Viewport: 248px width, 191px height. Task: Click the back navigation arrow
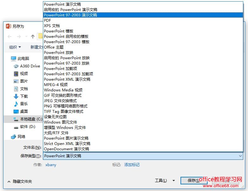pyautogui.click(x=9, y=37)
